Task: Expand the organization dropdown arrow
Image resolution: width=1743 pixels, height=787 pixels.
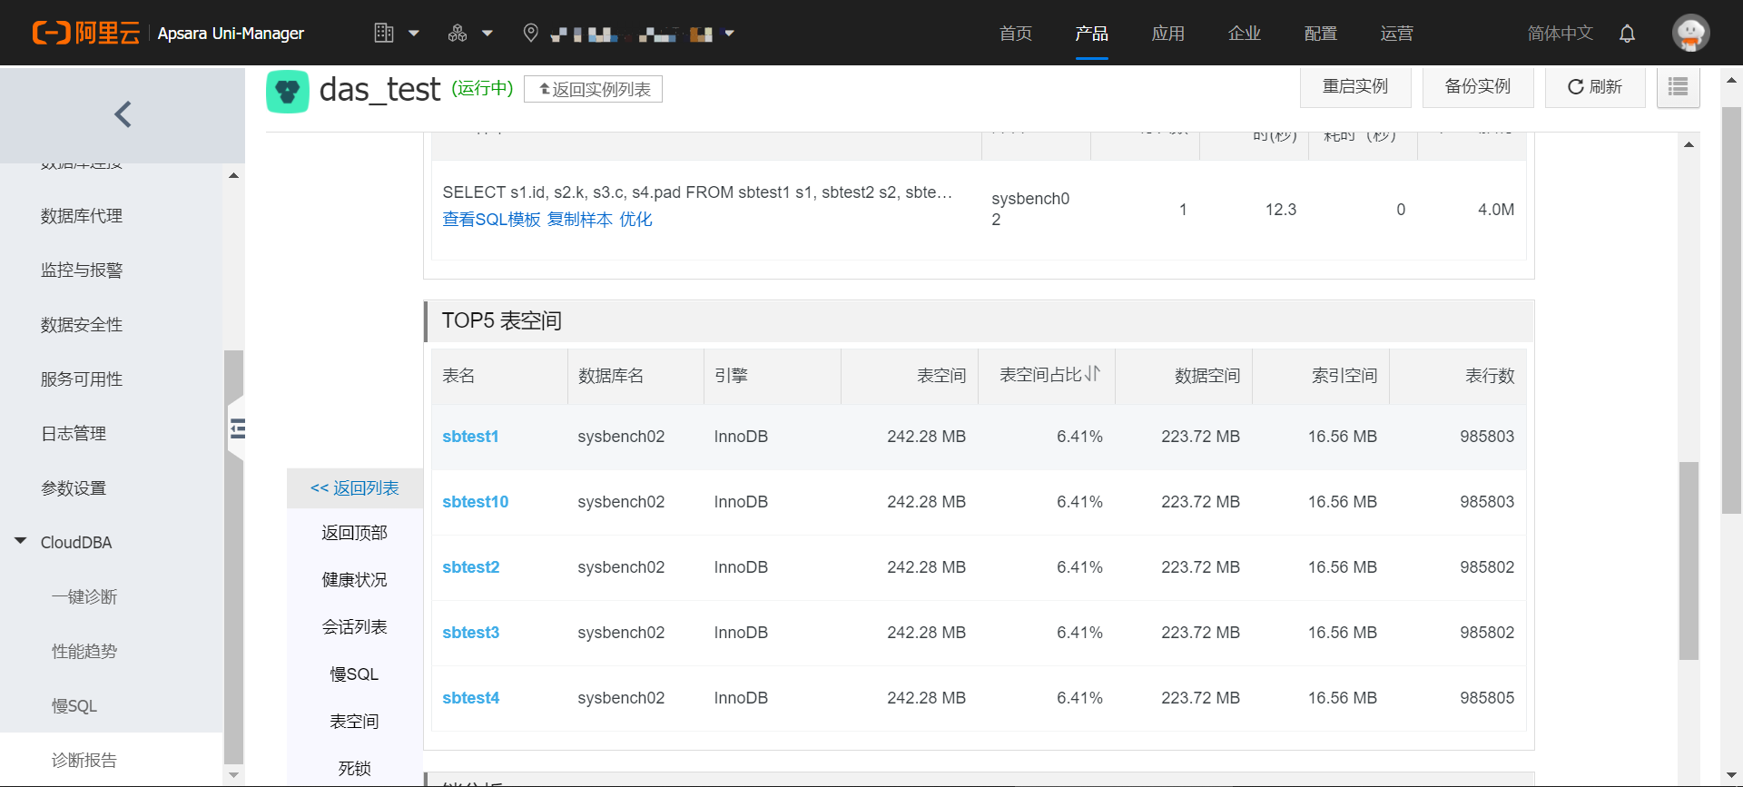Action: [414, 34]
